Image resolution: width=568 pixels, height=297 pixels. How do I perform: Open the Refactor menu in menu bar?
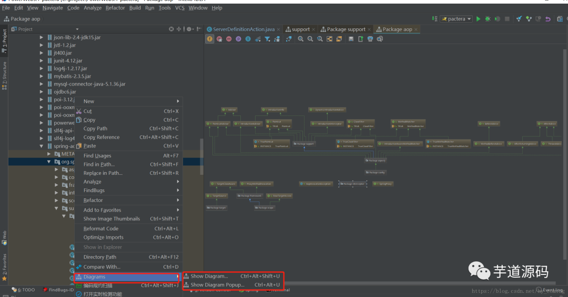(x=115, y=7)
